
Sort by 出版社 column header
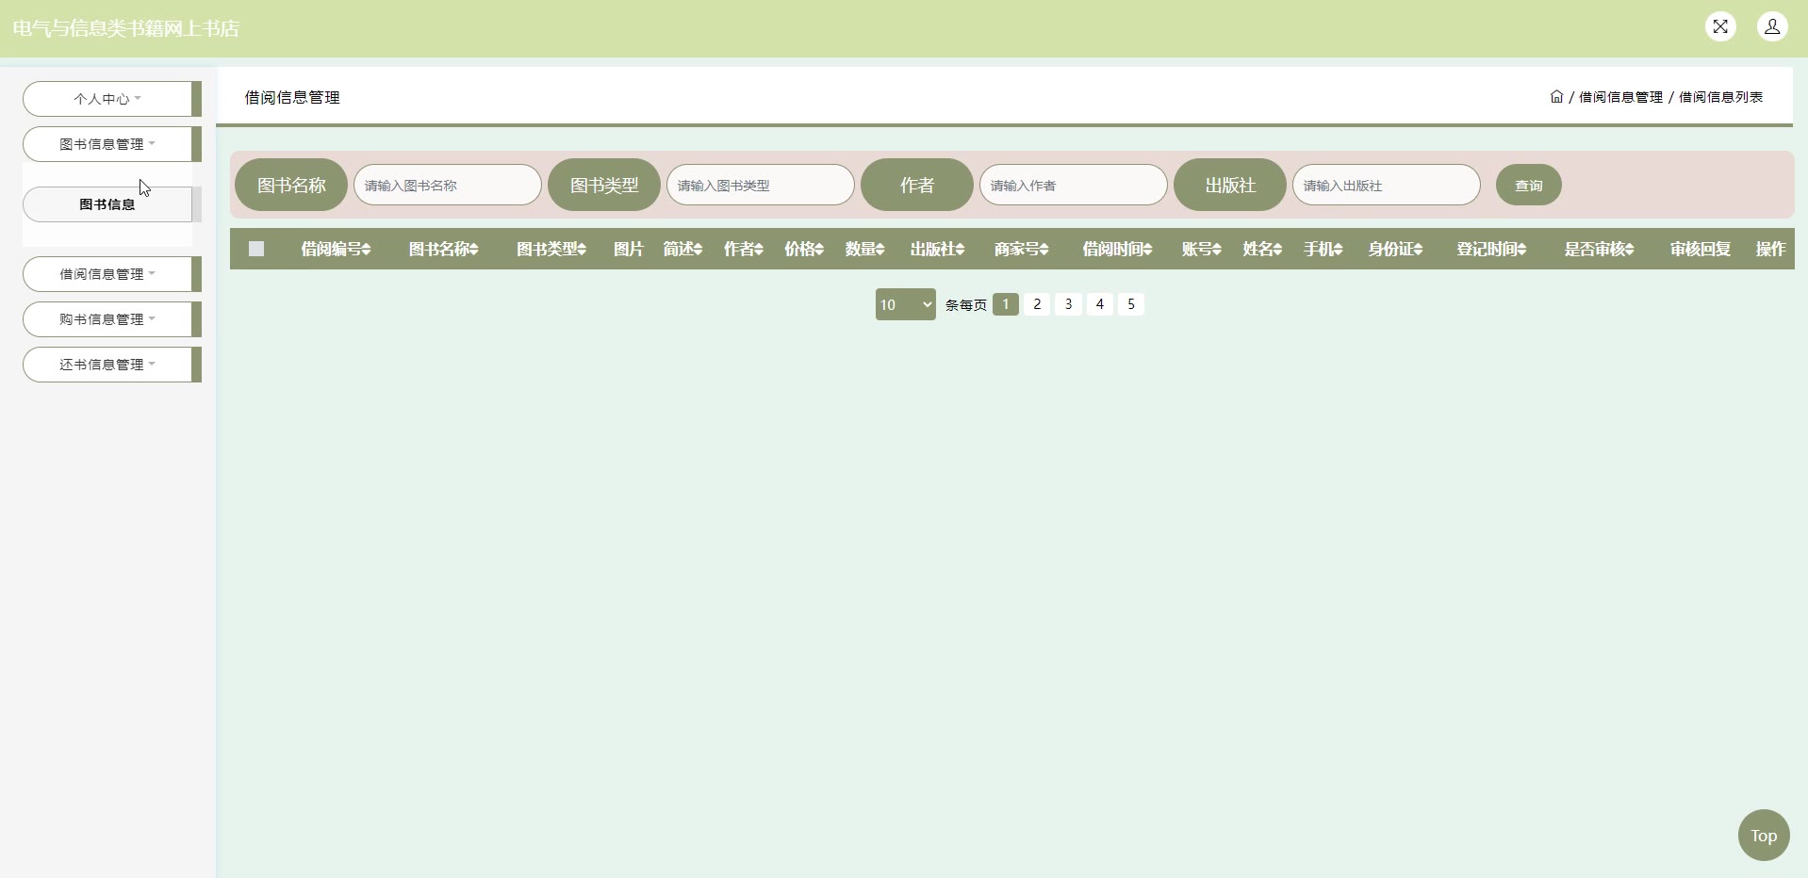click(937, 250)
